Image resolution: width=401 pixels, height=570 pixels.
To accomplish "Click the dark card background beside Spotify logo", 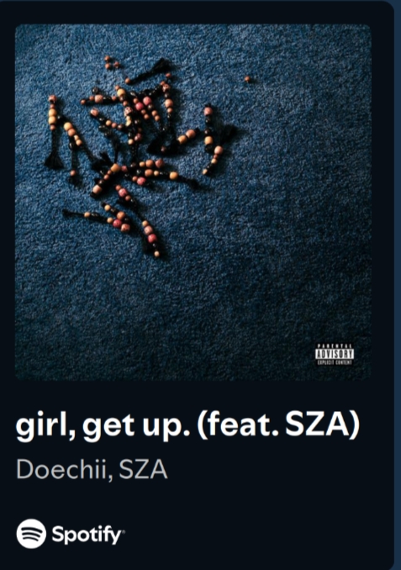I will (255, 534).
